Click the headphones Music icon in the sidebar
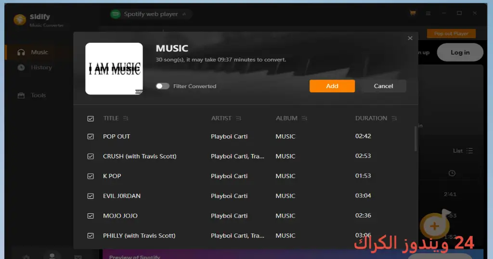The height and width of the screenshot is (259, 493). [x=21, y=52]
